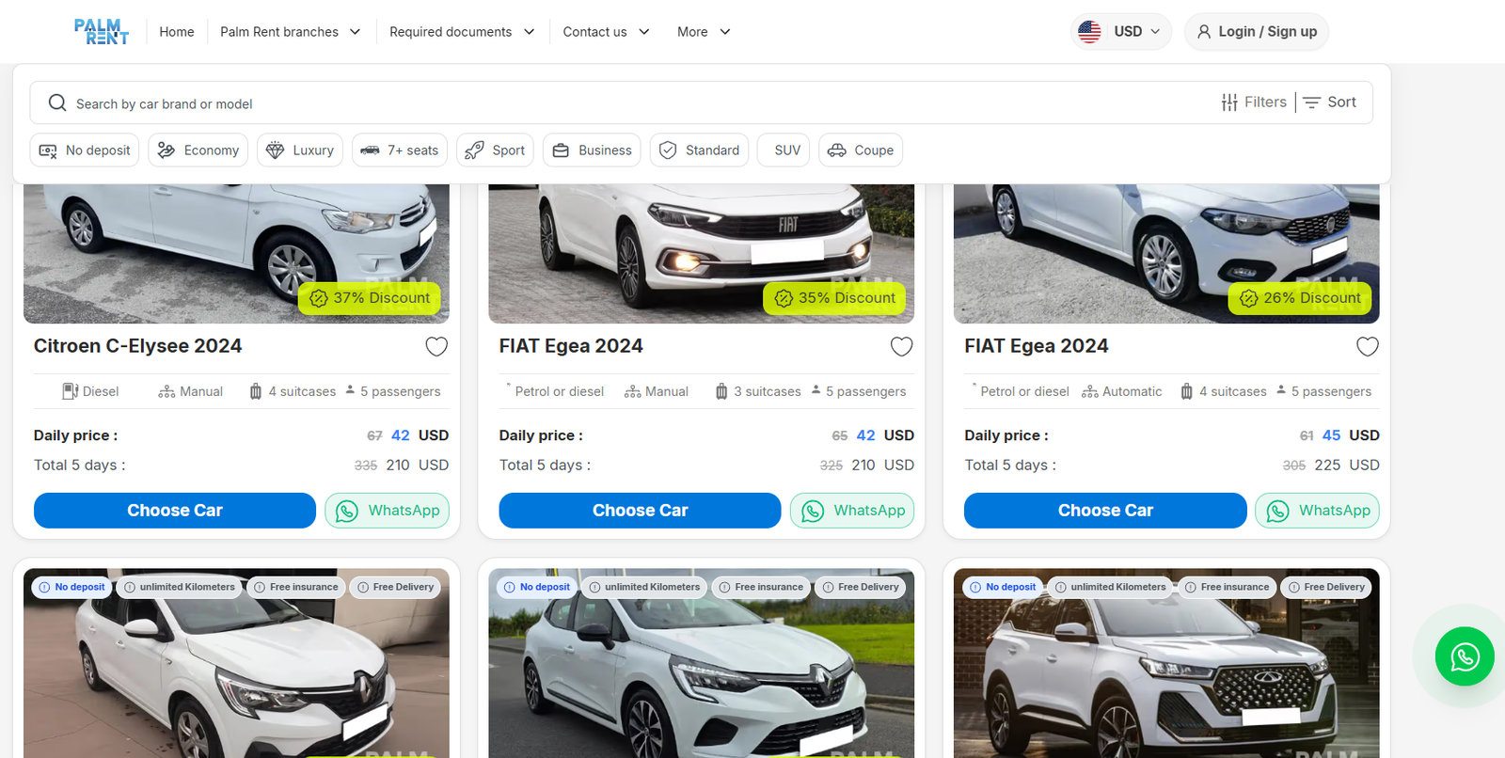Click No deposit tag on Chery SUV card
Viewport: 1505px width, 758px height.
[x=1003, y=587]
